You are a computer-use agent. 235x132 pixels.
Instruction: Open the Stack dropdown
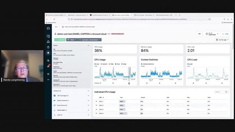pos(72,40)
